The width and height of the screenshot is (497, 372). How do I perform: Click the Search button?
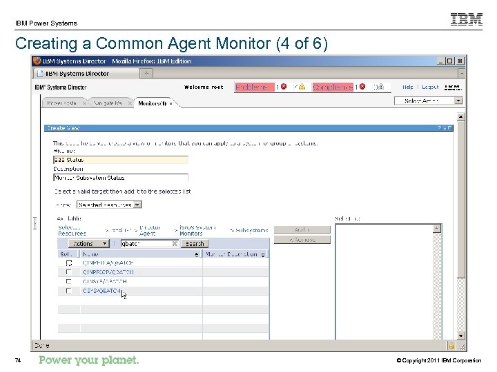195,244
